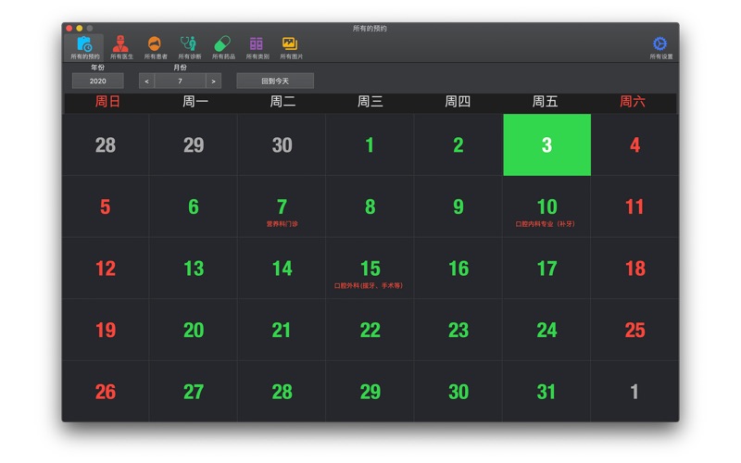Open the 营养科门诊 appointment
The image size is (741, 463).
[x=282, y=224]
